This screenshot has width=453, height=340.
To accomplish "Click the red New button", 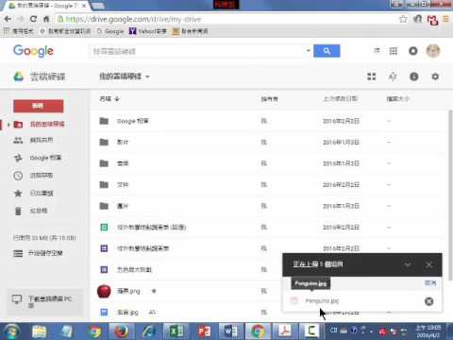I will tap(39, 106).
